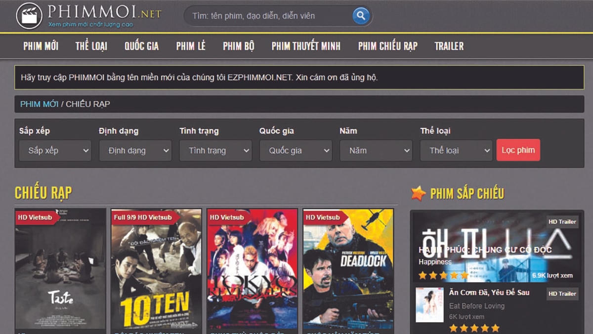Open the Taste movie poster

click(60, 269)
